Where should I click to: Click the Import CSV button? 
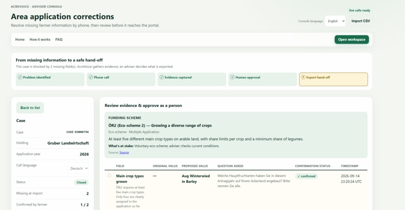[361, 21]
